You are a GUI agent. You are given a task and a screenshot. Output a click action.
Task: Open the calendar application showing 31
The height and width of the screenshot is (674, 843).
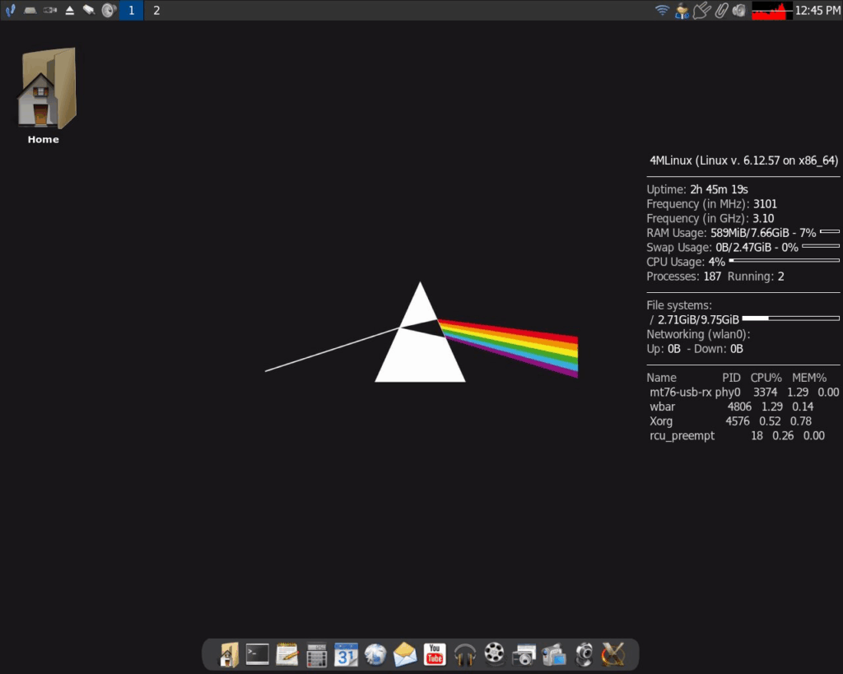pyautogui.click(x=346, y=654)
